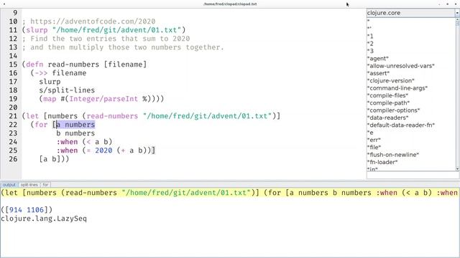The height and width of the screenshot is (258, 460).
Task: Click read-numbers in the defn line
Action: click(x=73, y=64)
